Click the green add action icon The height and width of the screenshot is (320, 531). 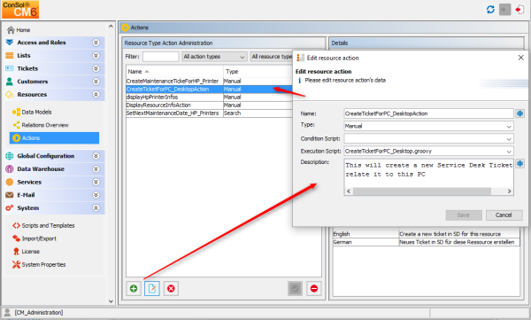tap(134, 288)
